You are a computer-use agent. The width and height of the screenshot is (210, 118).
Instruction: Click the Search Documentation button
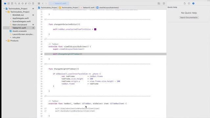pyautogui.click(x=189, y=17)
